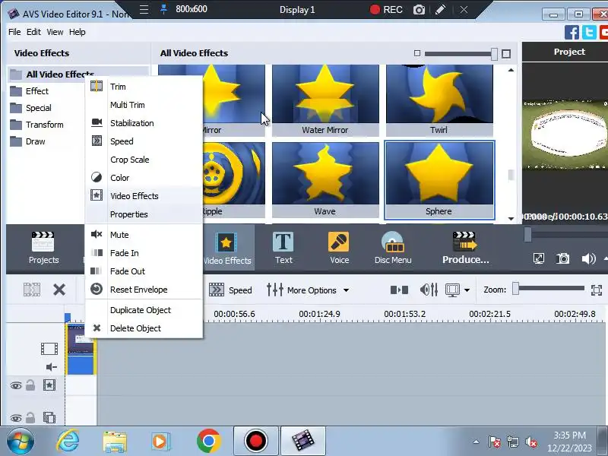This screenshot has width=608, height=456.
Task: Click the small thumbnails icon
Action: (x=417, y=53)
